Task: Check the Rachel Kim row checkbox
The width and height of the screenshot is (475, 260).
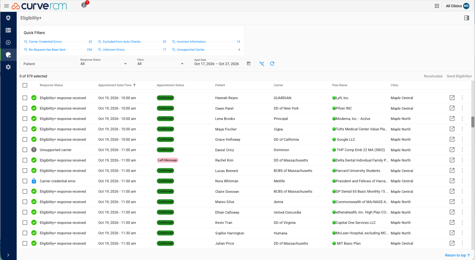Action: click(25, 160)
